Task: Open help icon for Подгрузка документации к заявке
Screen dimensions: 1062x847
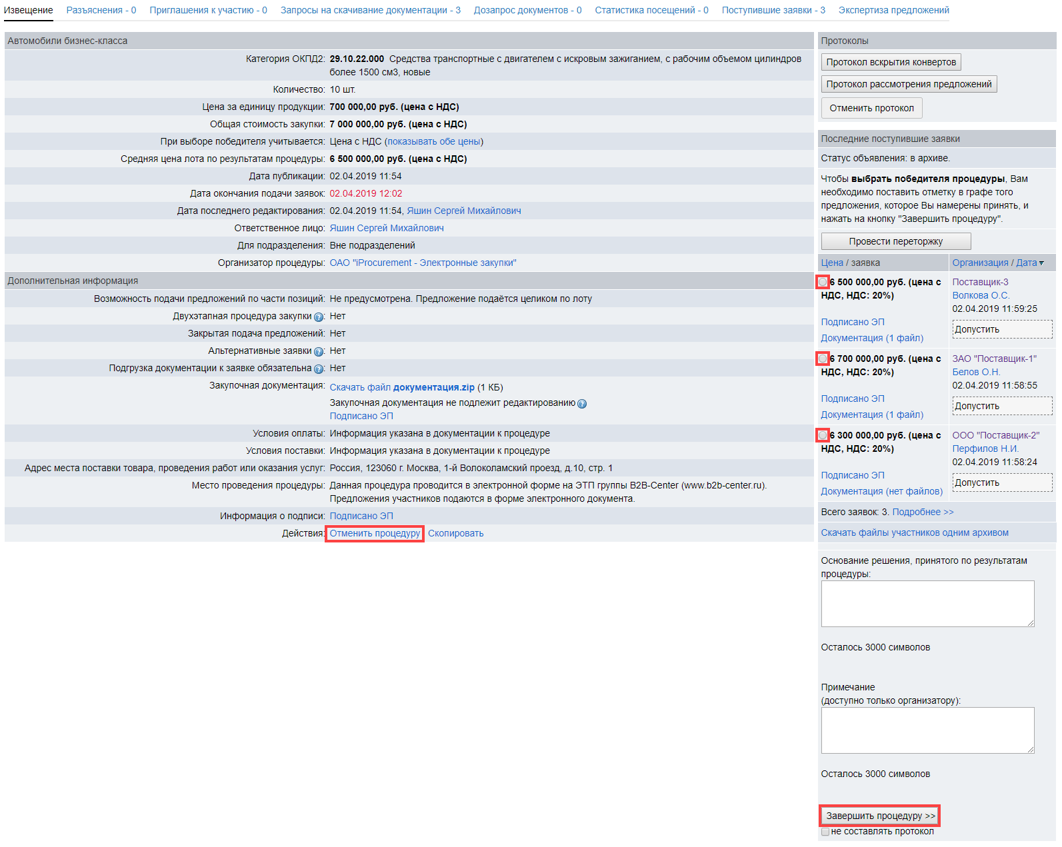Action: click(x=319, y=369)
